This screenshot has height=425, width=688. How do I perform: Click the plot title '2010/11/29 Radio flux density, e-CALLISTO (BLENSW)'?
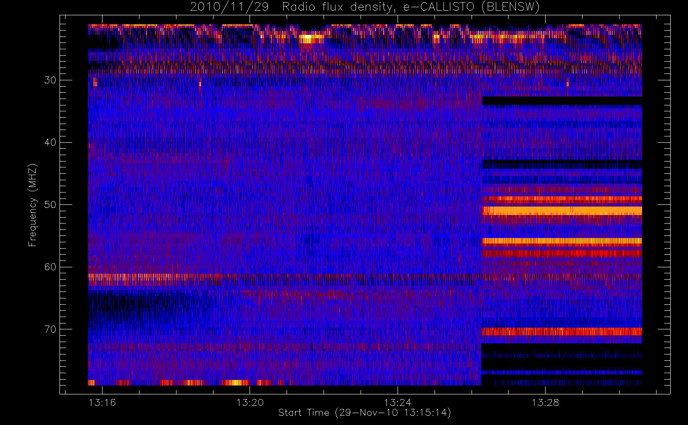pyautogui.click(x=365, y=7)
